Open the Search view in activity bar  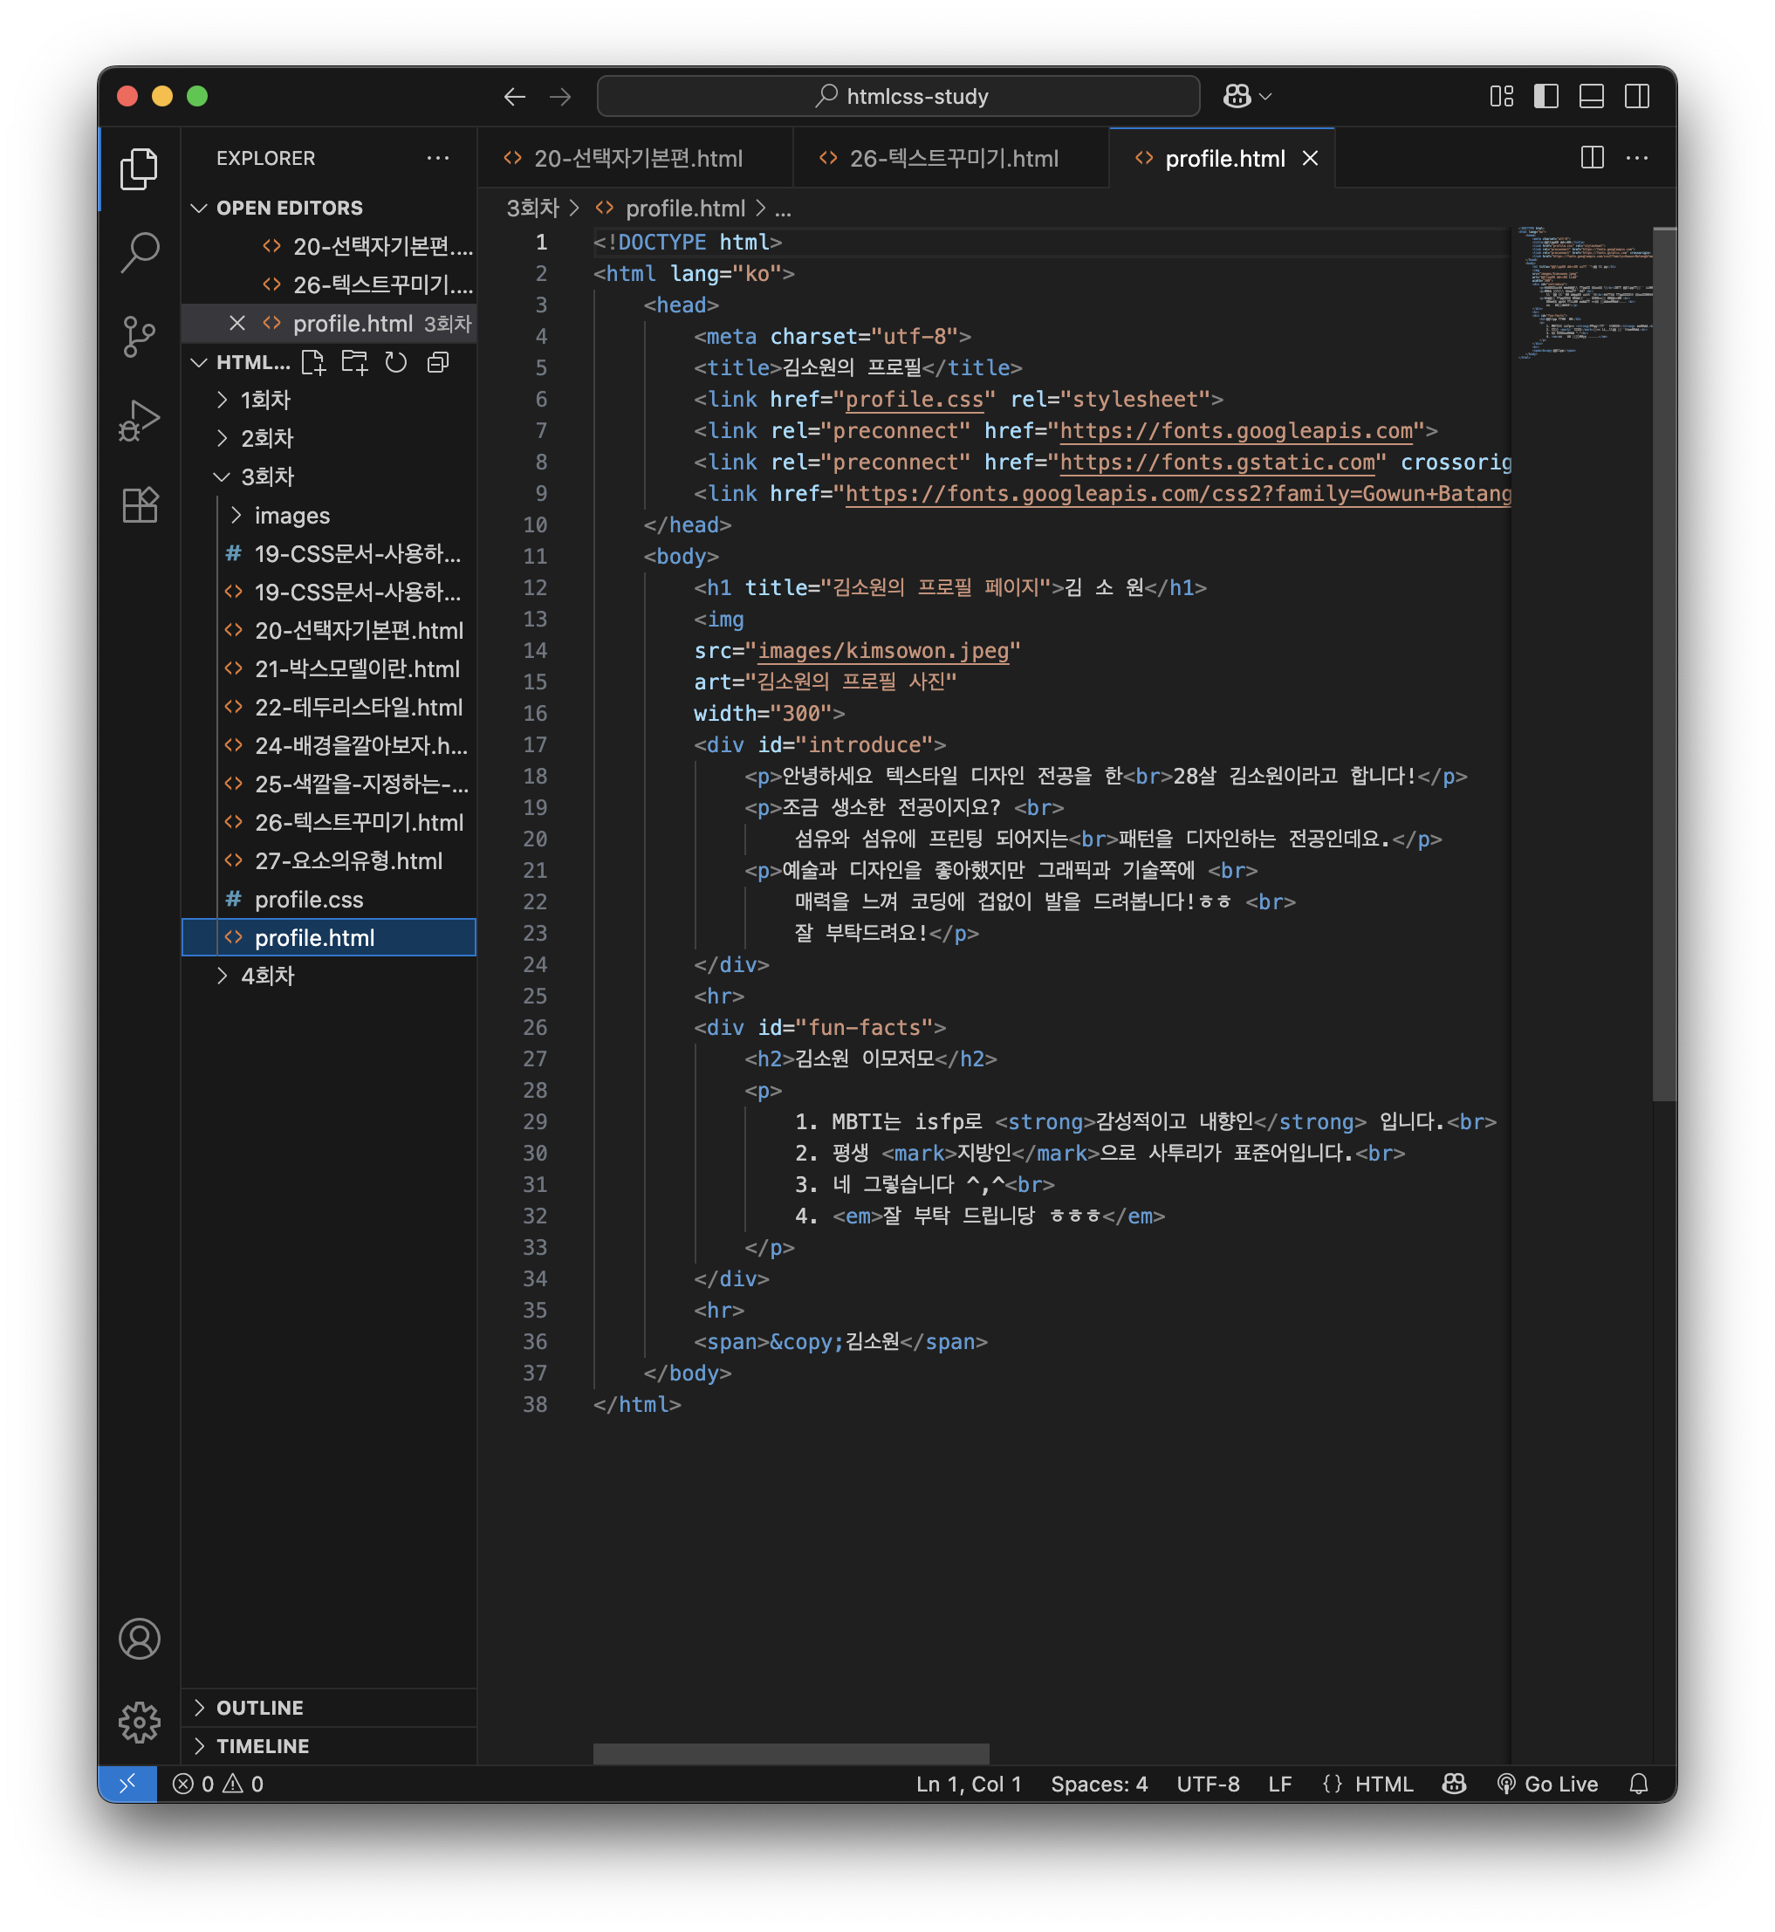[140, 251]
